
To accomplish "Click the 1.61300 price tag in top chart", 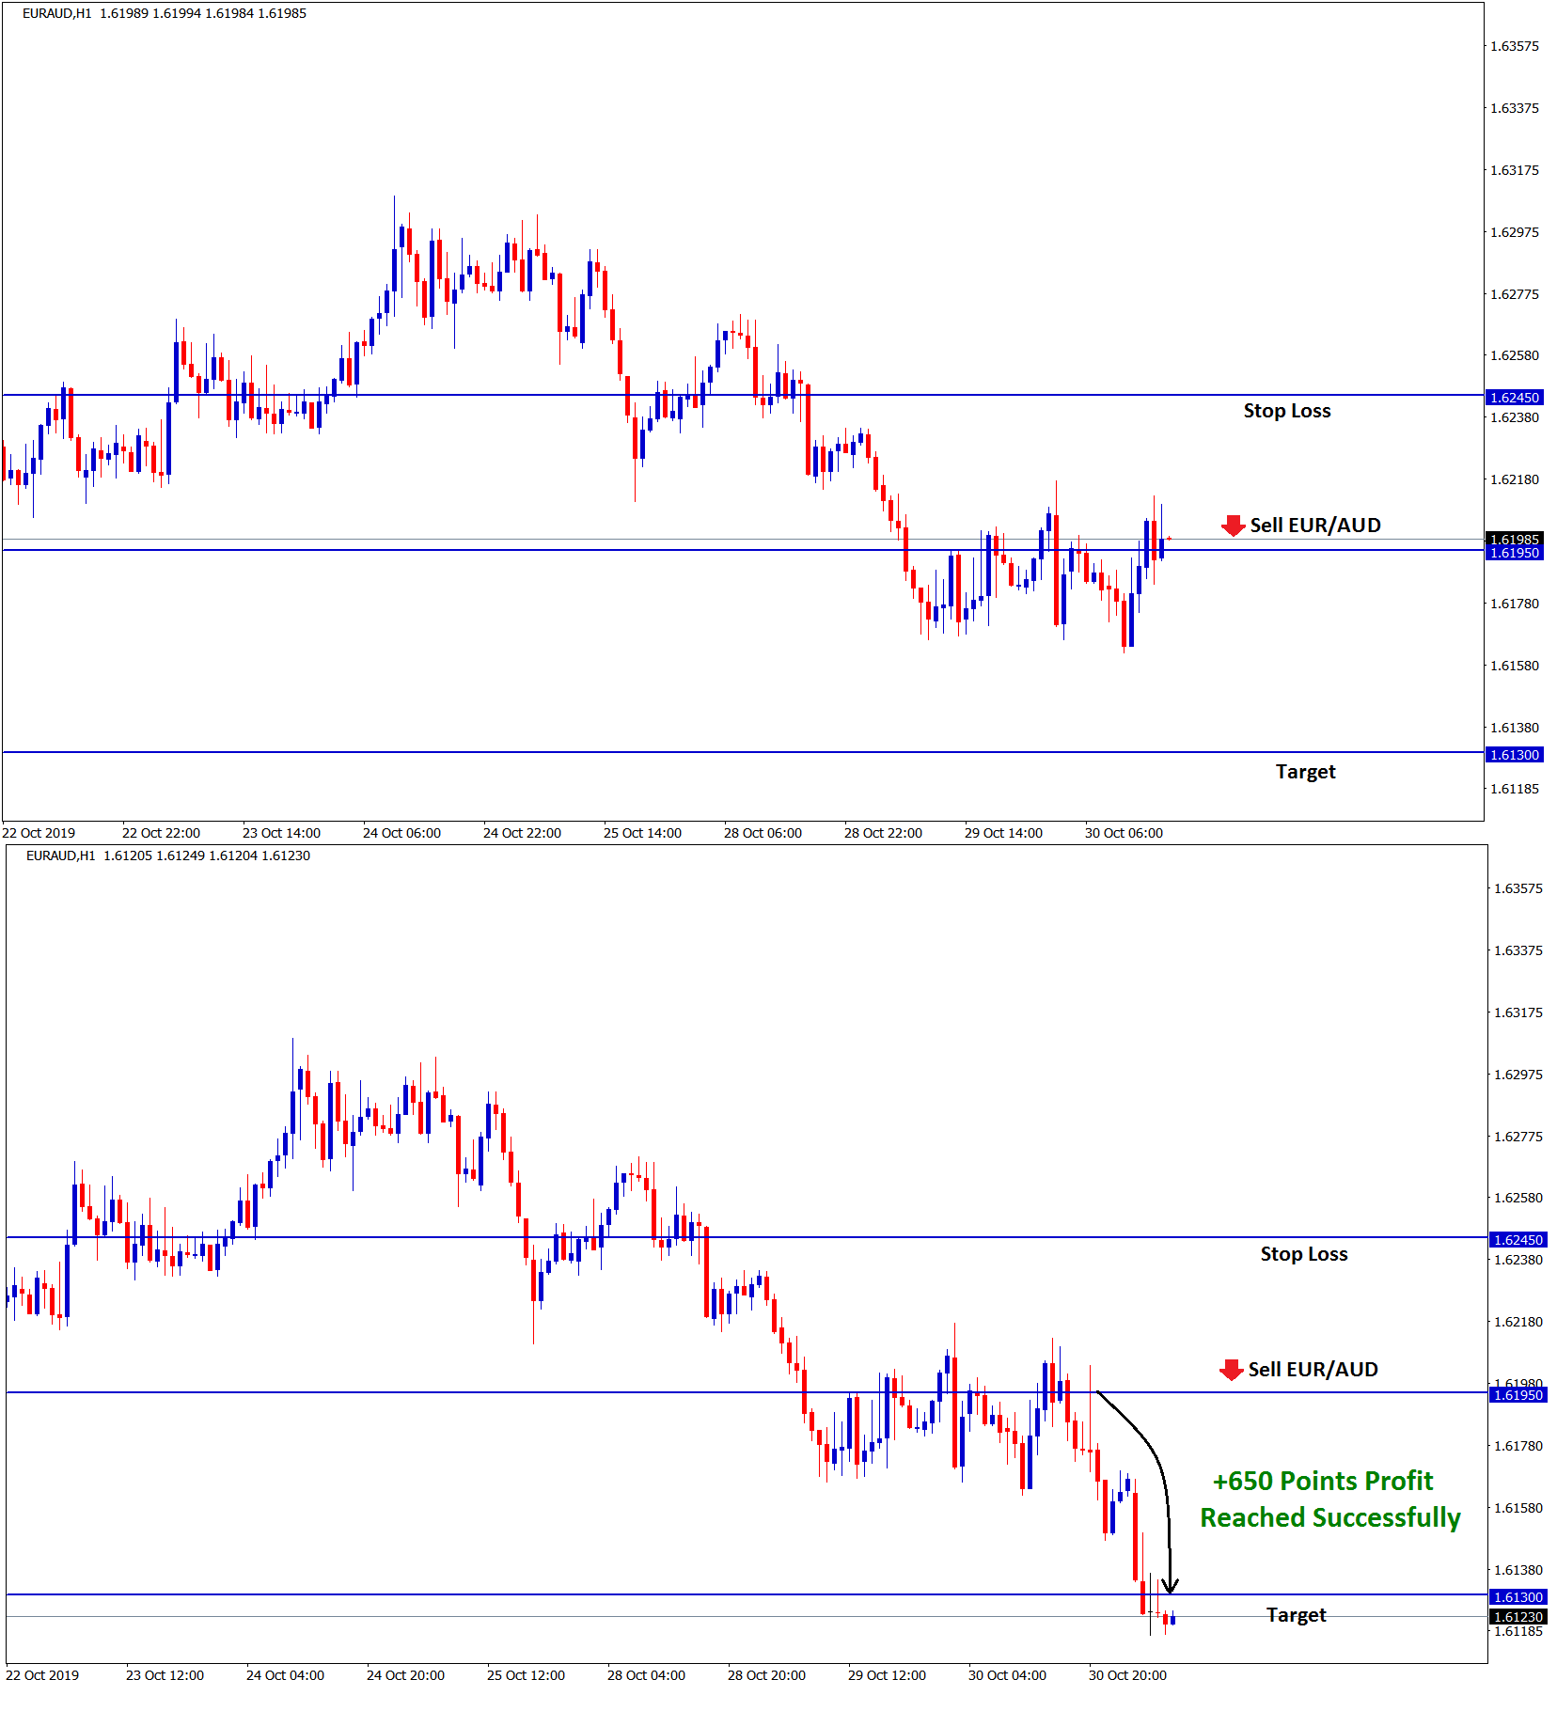I will coord(1513,755).
